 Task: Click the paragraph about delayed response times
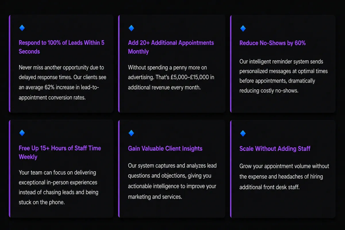click(62, 83)
